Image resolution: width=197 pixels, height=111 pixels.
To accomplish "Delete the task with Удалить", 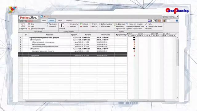I will 84,26.
